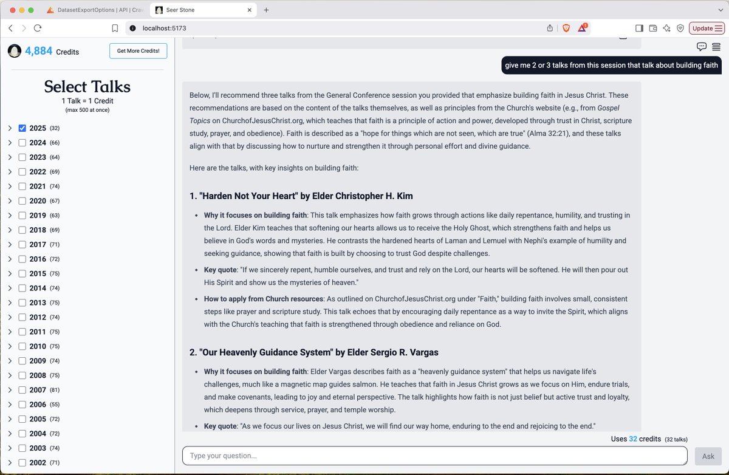Enable the 2010 checkbox
Screen dimensions: 729x475
tap(22, 346)
